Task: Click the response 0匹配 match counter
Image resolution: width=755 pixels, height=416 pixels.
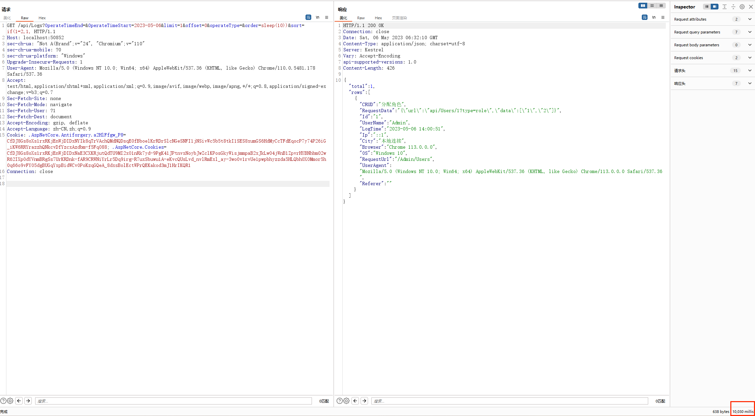Action: [660, 401]
